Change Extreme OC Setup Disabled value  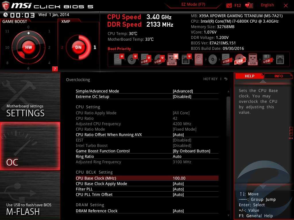182,97
